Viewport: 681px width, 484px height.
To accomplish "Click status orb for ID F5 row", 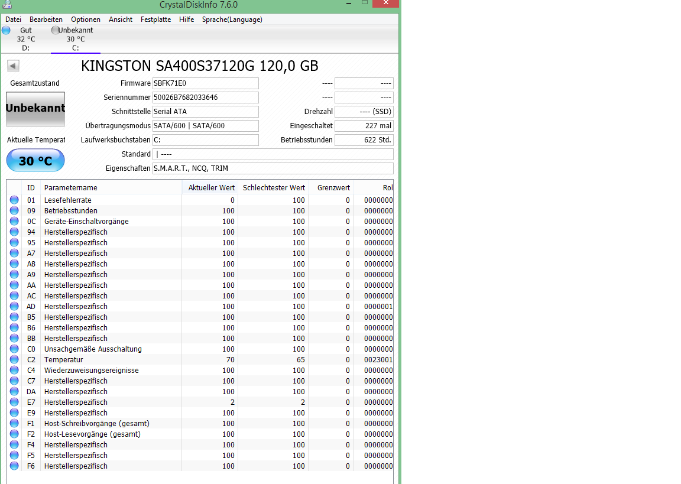I will click(14, 455).
